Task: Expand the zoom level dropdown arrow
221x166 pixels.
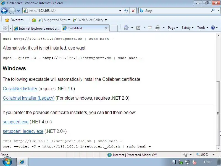Action: (x=214, y=155)
